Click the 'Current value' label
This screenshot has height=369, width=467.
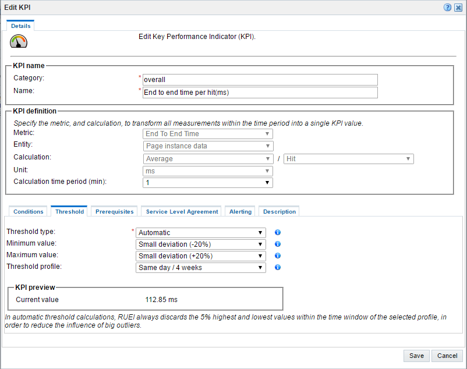click(37, 300)
